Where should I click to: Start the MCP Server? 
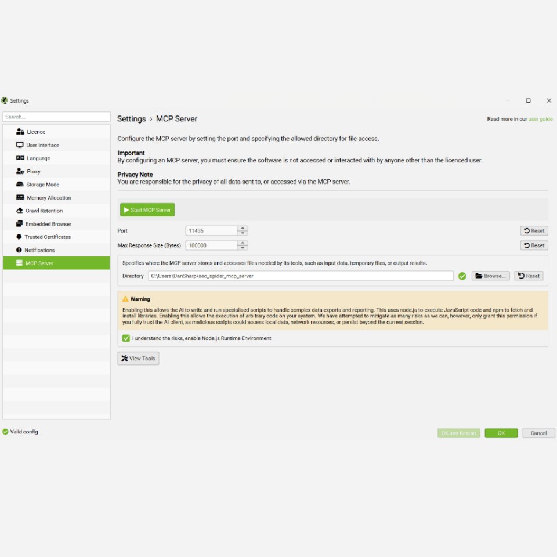click(x=147, y=210)
